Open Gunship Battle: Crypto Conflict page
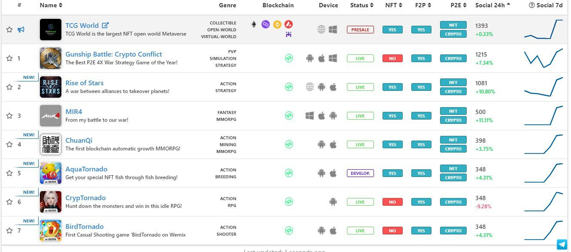 coord(114,54)
